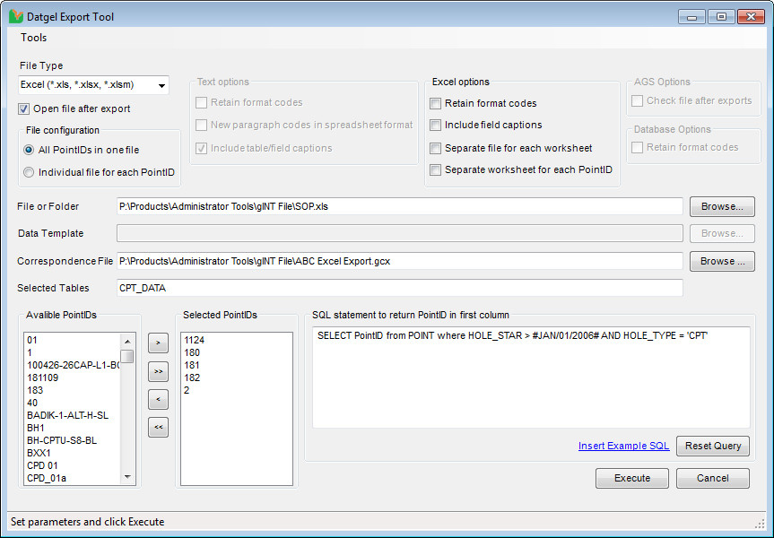This screenshot has height=538, width=774.
Task: Enable Separate worksheet for each PointID
Action: 435,169
